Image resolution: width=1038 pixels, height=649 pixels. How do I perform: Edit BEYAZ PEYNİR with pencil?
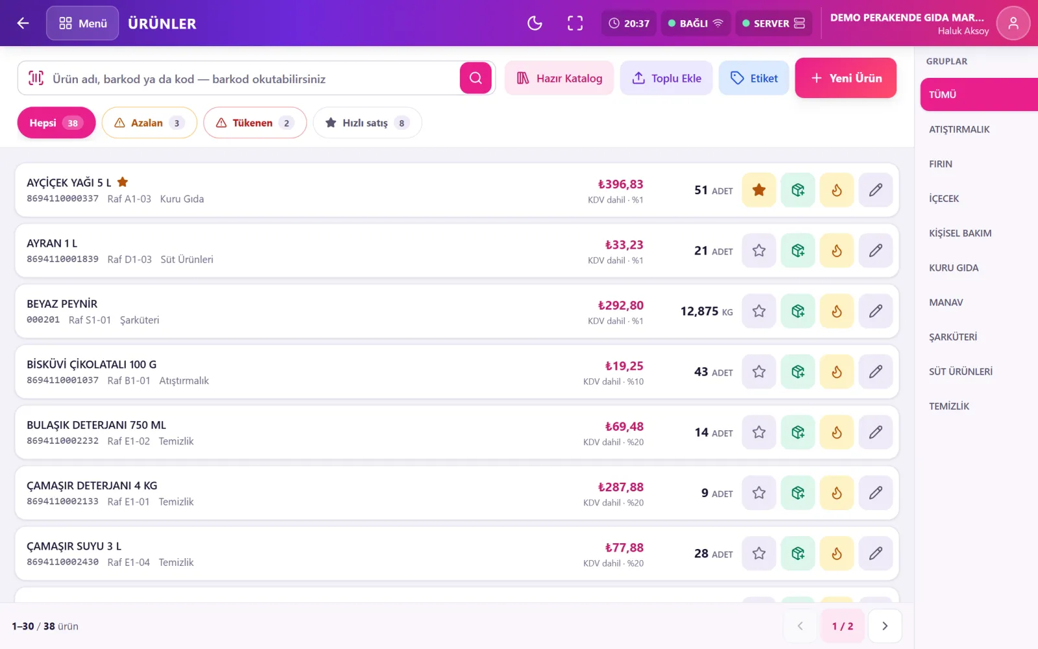(x=876, y=311)
